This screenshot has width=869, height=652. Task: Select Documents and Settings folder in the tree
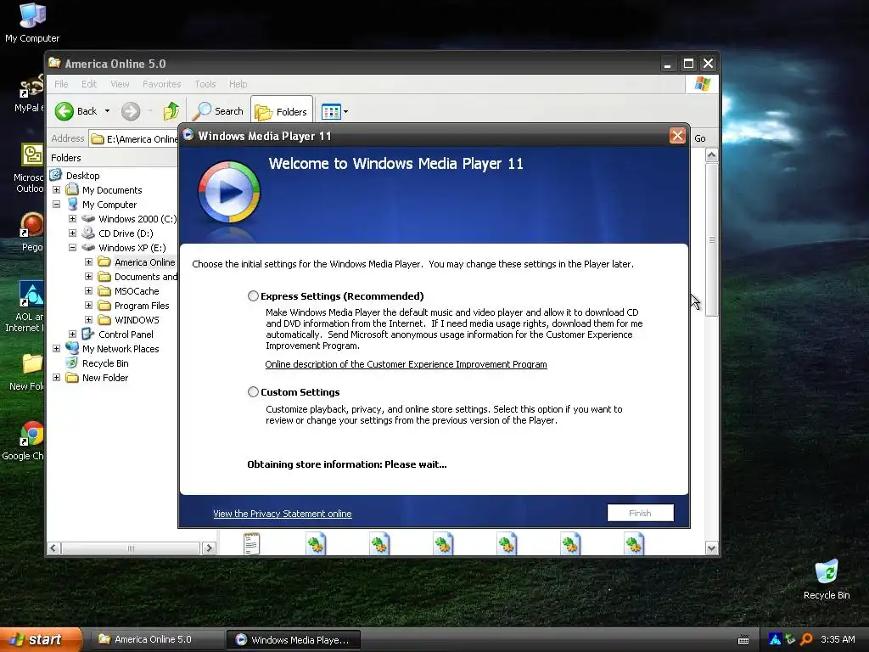pos(146,277)
